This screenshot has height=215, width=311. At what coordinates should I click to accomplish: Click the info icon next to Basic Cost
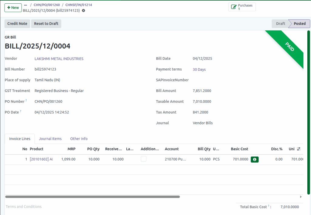(x=255, y=159)
